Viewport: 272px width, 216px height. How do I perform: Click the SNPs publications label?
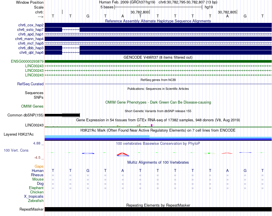39,97
